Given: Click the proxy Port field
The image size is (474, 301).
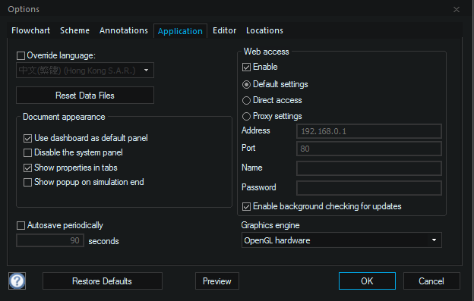Looking at the screenshot, I should point(369,149).
